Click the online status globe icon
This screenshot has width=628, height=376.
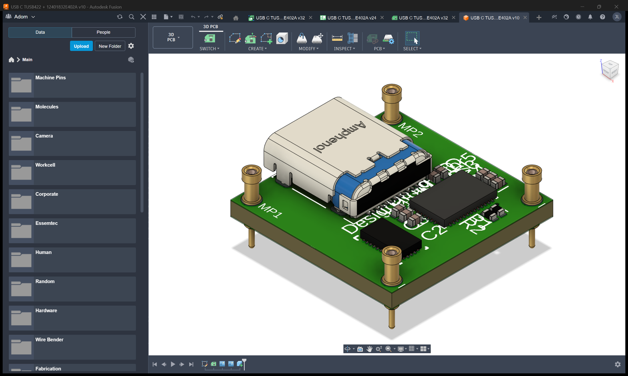[x=566, y=17]
